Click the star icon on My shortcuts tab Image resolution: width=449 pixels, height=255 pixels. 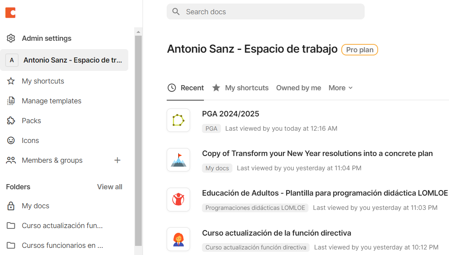tap(216, 88)
